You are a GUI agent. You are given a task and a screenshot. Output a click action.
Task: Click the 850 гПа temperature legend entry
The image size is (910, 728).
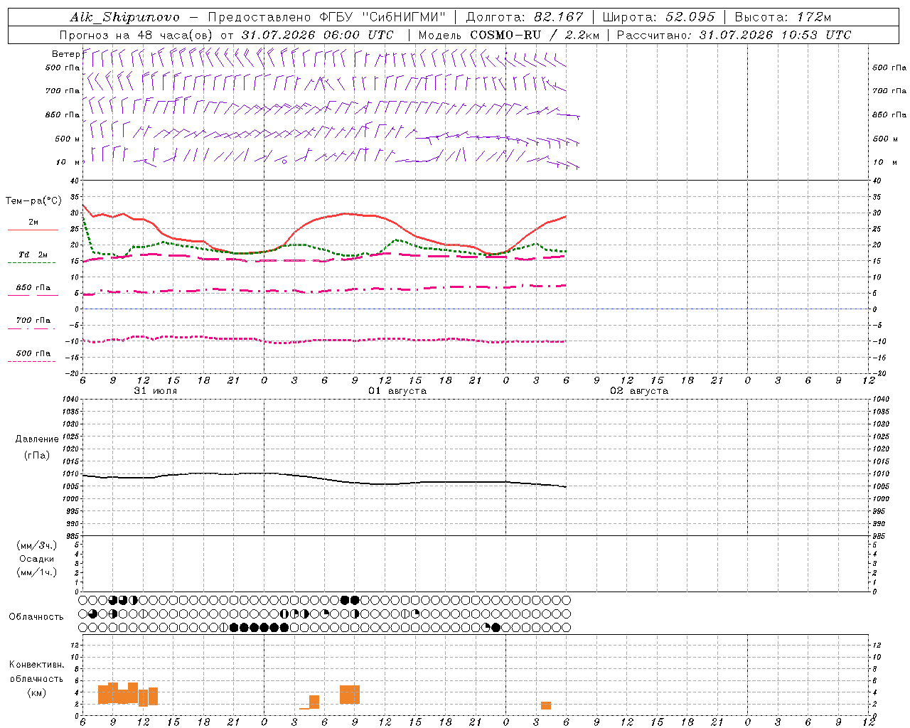point(33,290)
